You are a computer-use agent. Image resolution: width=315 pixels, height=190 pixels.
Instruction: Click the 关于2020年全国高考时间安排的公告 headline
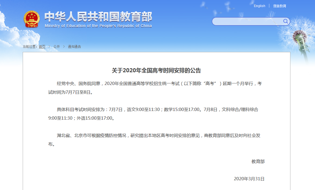click(156, 71)
